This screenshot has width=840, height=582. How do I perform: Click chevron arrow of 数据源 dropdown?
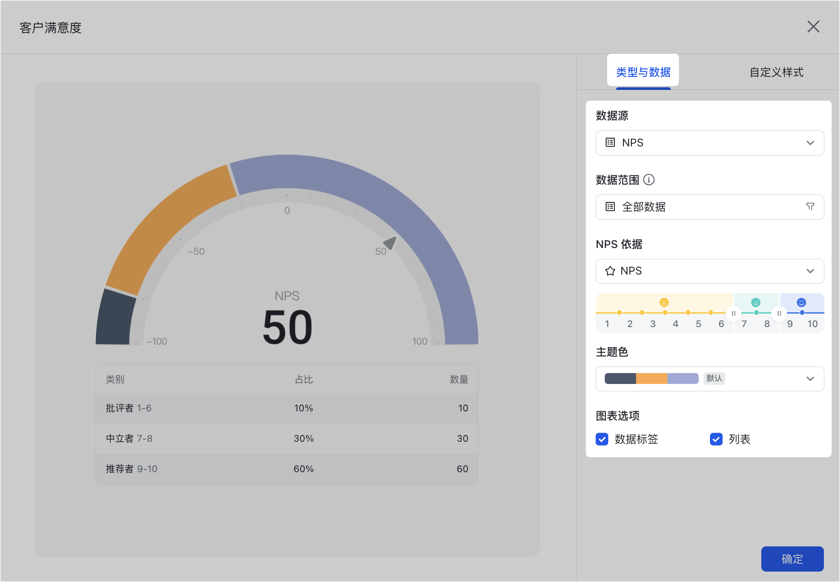pyautogui.click(x=810, y=142)
